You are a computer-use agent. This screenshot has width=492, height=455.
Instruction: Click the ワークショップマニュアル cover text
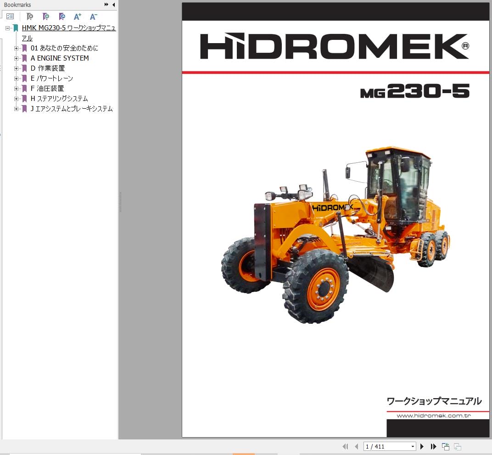coord(434,401)
